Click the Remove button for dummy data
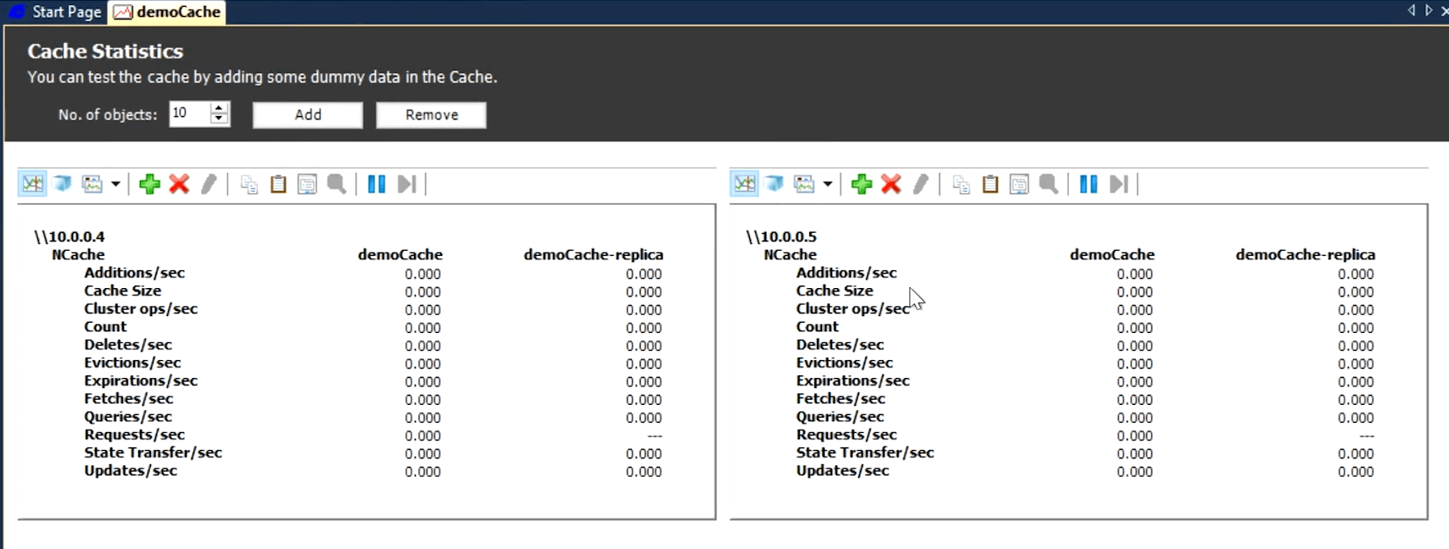The height and width of the screenshot is (549, 1449). pos(432,115)
